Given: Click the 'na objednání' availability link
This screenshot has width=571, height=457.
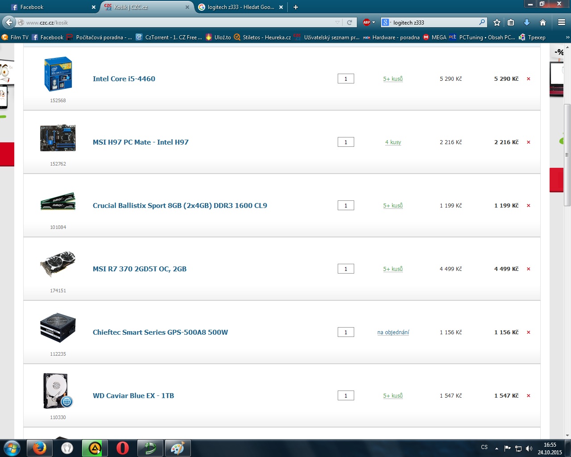Looking at the screenshot, I should 393,332.
